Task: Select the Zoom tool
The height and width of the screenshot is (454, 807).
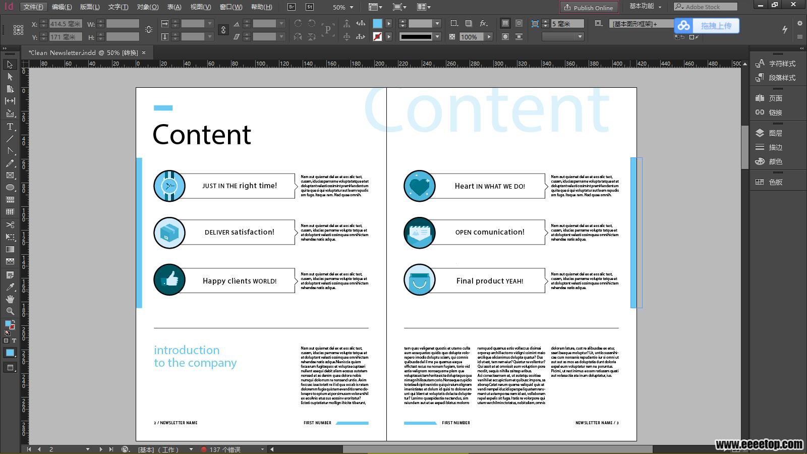Action: [x=10, y=311]
